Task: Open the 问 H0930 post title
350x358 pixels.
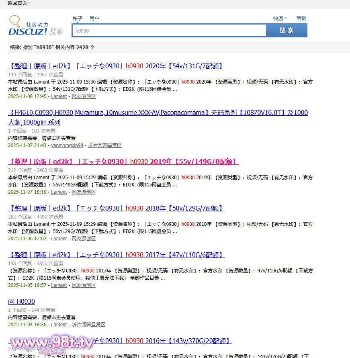Action: [x=21, y=301]
